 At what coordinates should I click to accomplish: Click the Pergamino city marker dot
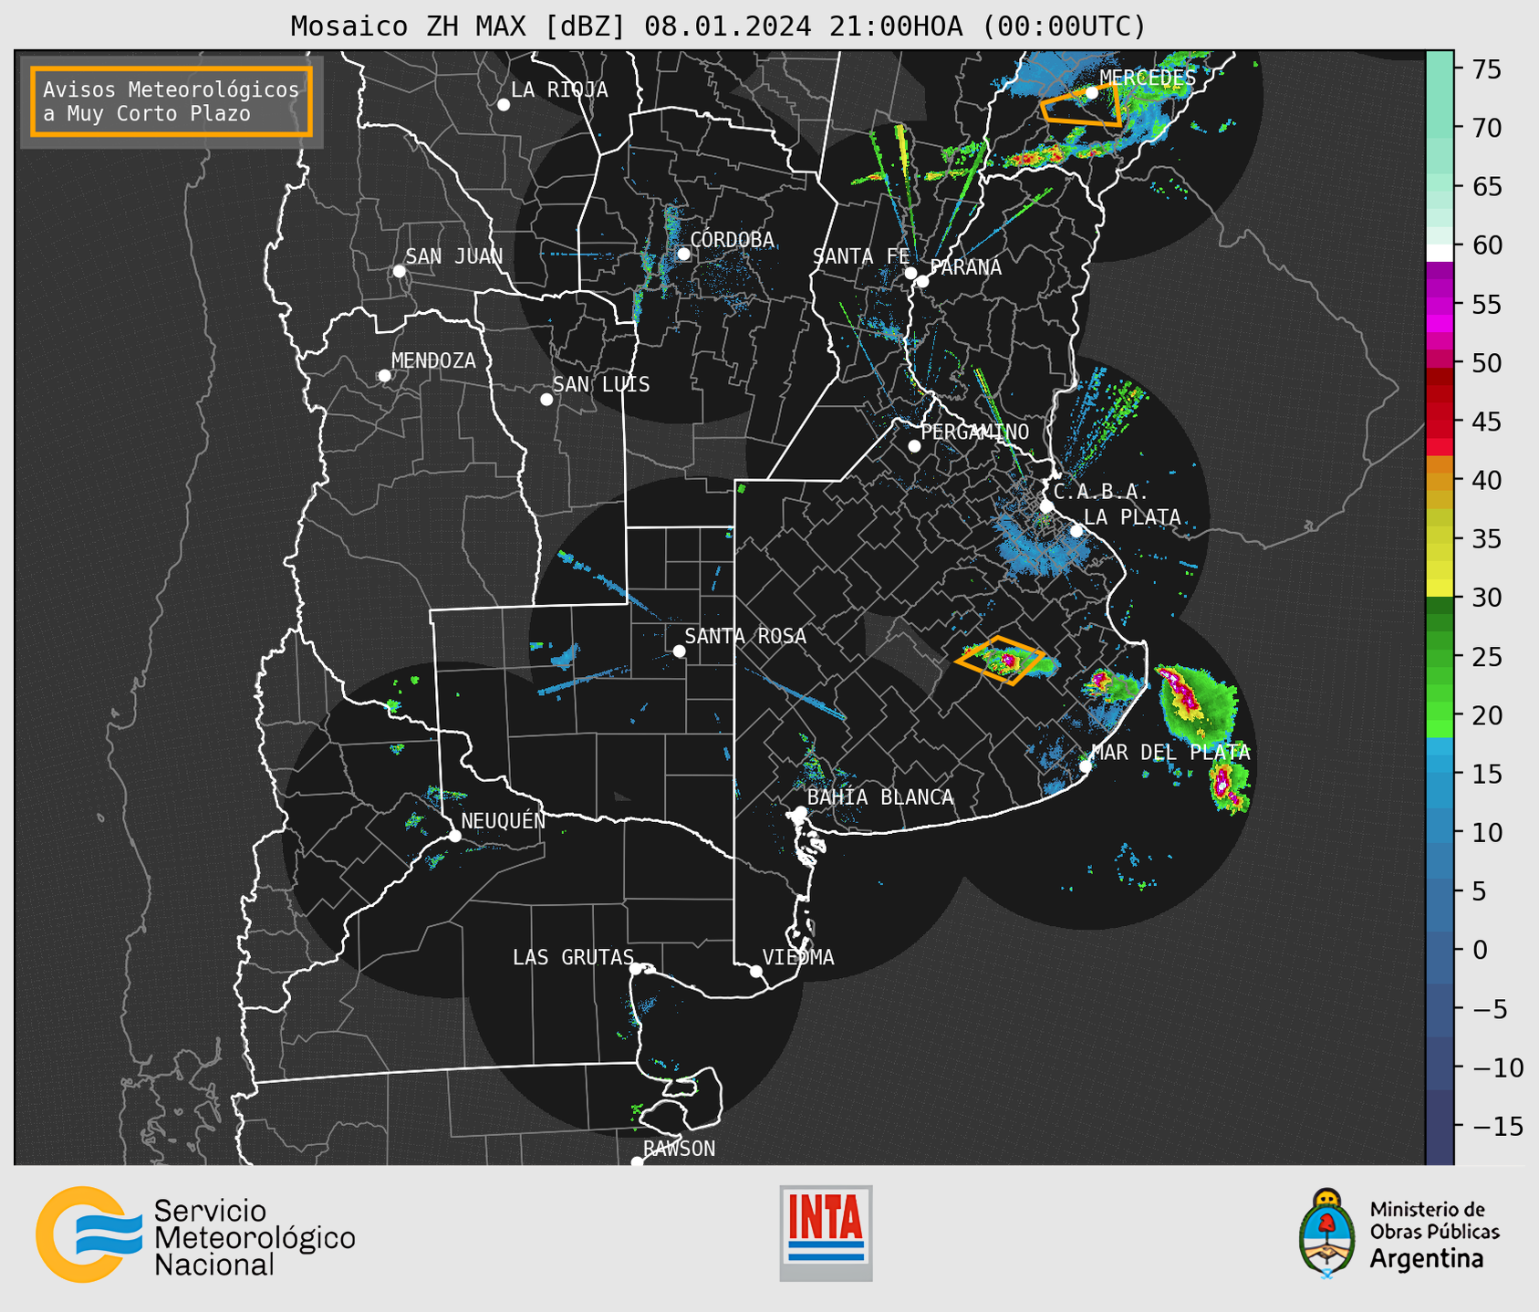(x=914, y=446)
